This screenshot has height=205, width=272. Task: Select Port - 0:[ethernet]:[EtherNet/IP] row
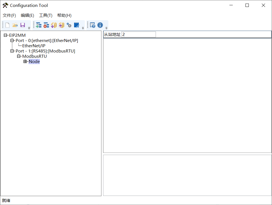[x=47, y=41]
